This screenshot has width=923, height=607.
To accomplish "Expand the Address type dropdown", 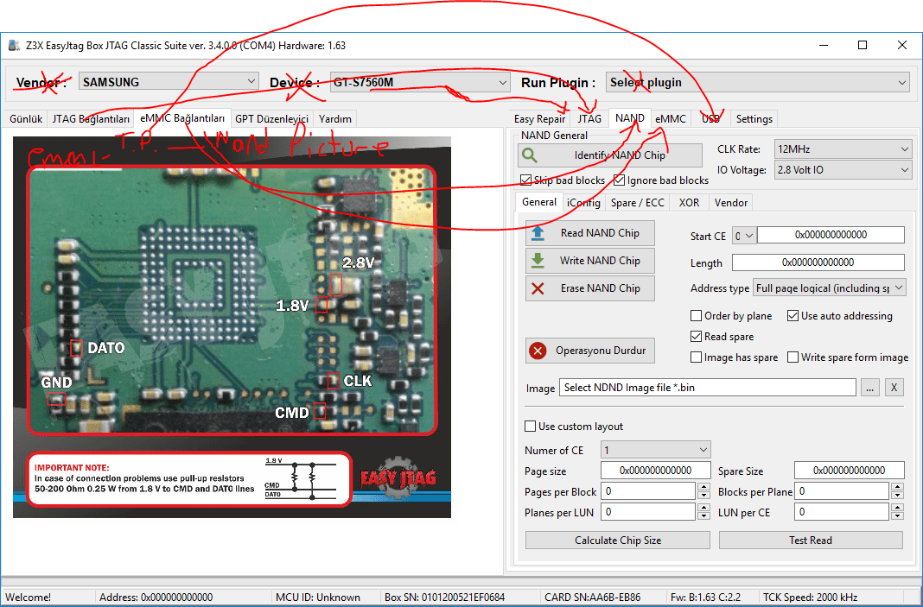I will 829,288.
